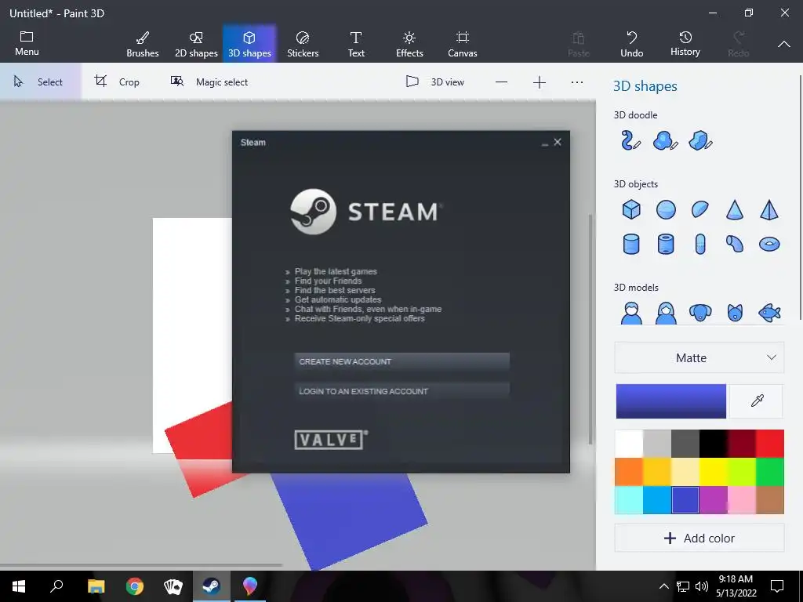Screen dimensions: 803x602
Task: Click the canvas vertical scrollbar
Action: point(590,328)
